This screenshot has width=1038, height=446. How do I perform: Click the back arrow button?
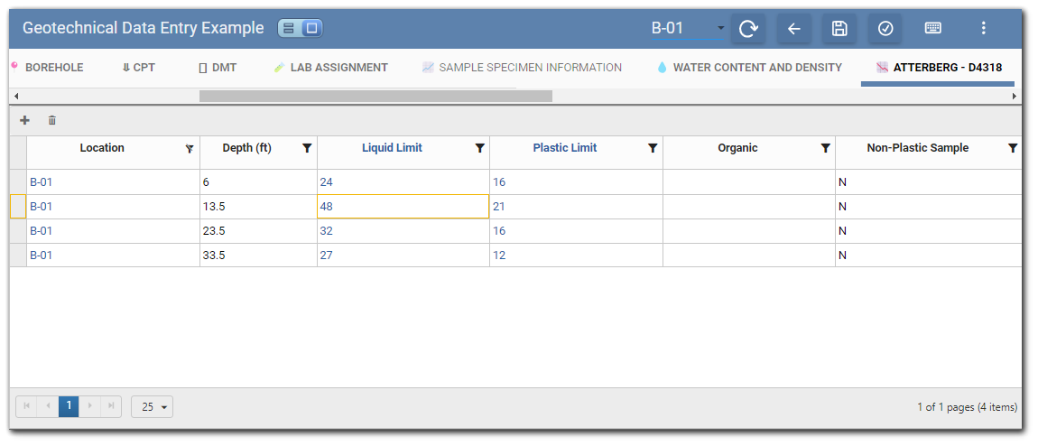[x=794, y=29]
